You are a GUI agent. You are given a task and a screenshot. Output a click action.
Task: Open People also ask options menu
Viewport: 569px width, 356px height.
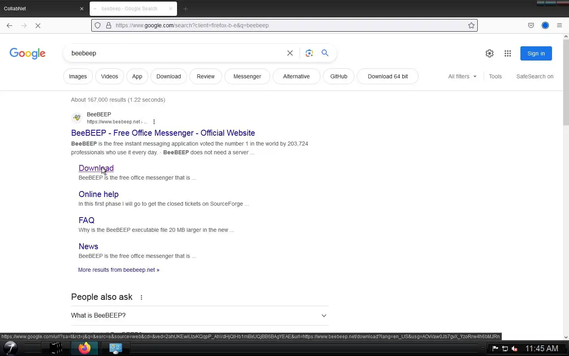(x=141, y=297)
